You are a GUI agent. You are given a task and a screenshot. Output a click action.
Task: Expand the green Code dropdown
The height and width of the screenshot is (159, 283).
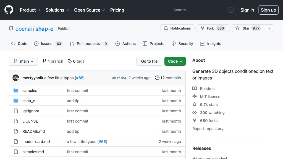pos(175,61)
